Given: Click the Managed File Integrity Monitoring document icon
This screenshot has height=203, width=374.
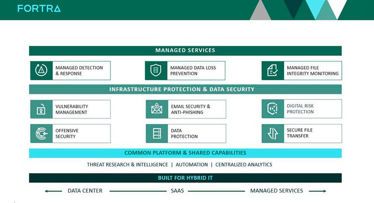Looking at the screenshot, I should pyautogui.click(x=273, y=70).
